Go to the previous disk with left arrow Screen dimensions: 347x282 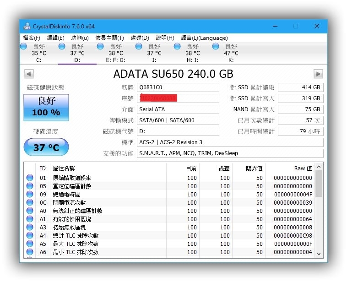click(29, 74)
